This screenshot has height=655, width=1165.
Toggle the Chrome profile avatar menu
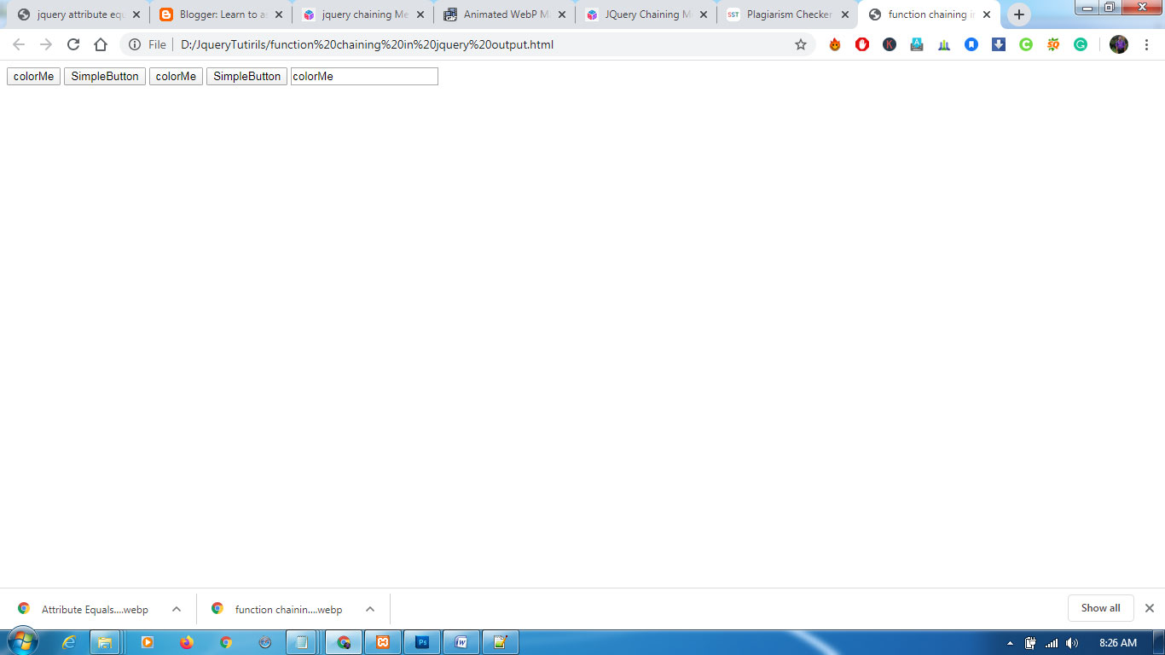1118,44
